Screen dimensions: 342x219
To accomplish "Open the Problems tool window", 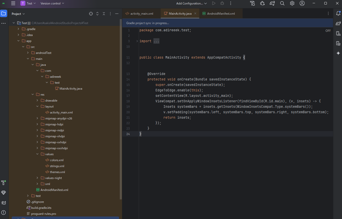I will coord(4,213).
